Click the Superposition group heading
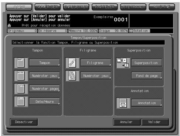This screenshot has height=136, width=180. [139, 50]
